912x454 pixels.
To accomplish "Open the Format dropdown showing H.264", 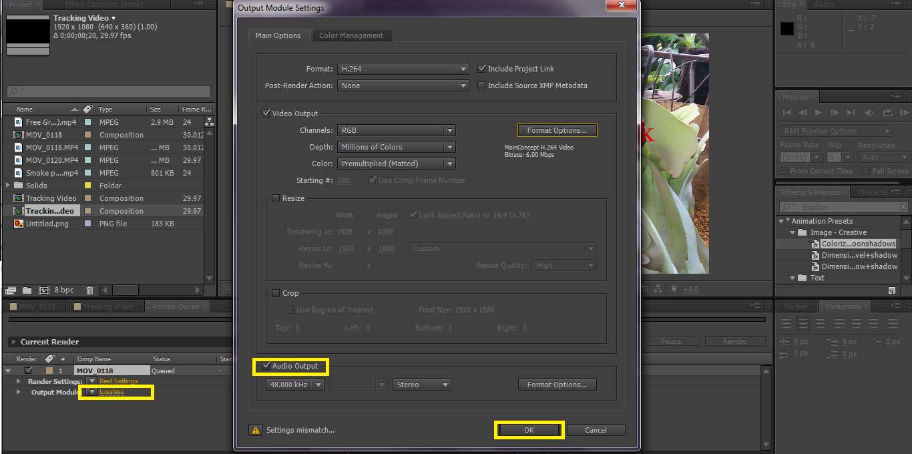I will pyautogui.click(x=403, y=68).
